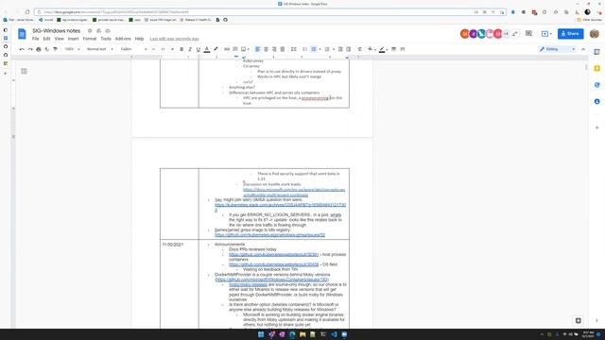Open the table background color picker
The image size is (605, 340).
371,49
